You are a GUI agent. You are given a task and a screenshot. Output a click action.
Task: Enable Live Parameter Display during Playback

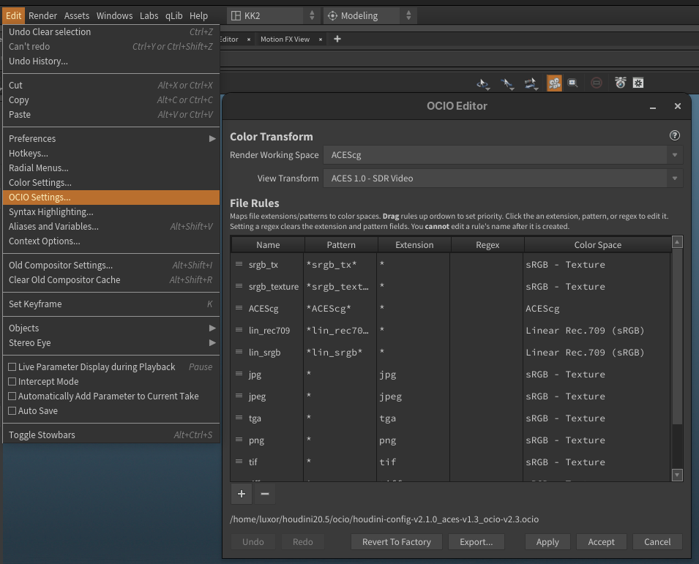coord(12,367)
